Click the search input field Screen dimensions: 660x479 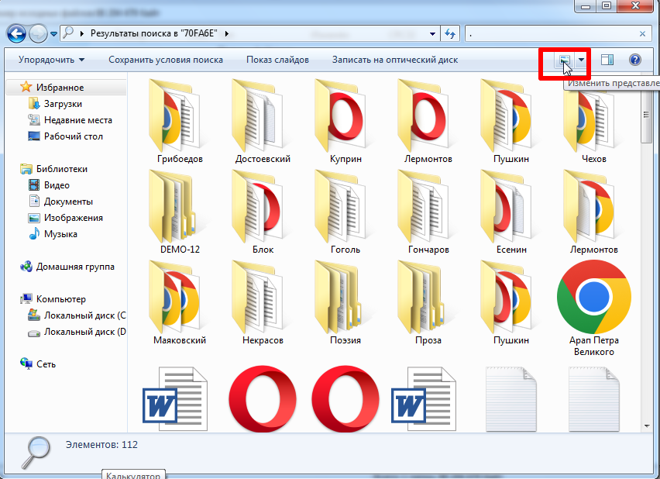click(552, 33)
